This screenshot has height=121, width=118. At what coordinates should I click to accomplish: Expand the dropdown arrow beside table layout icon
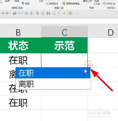[x=74, y=13]
